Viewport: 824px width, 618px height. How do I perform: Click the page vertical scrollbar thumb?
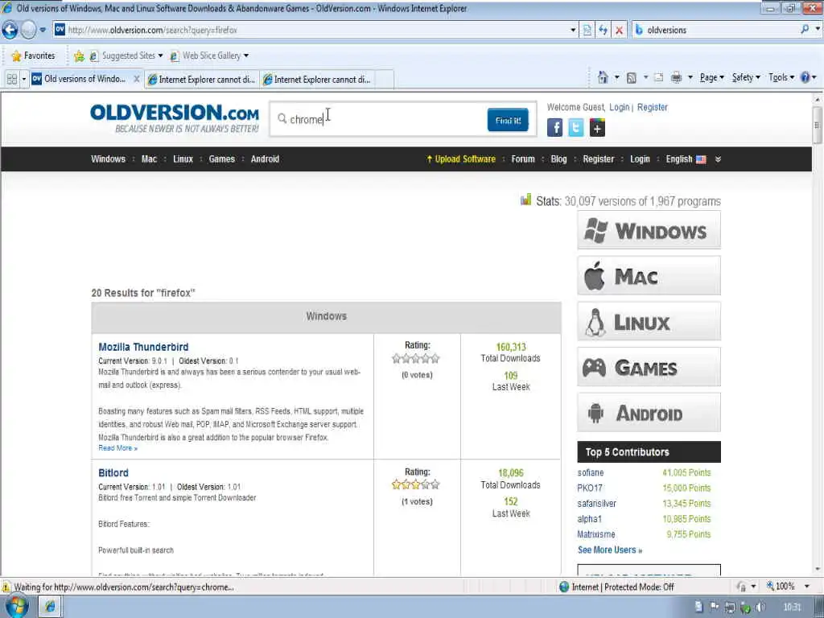817,125
